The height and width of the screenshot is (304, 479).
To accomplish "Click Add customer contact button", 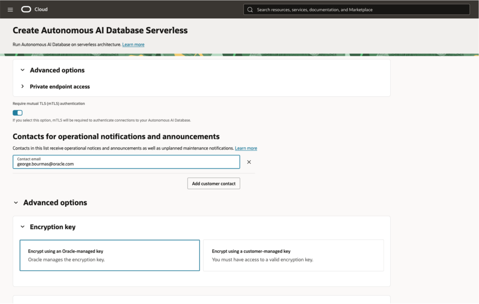I will [213, 184].
